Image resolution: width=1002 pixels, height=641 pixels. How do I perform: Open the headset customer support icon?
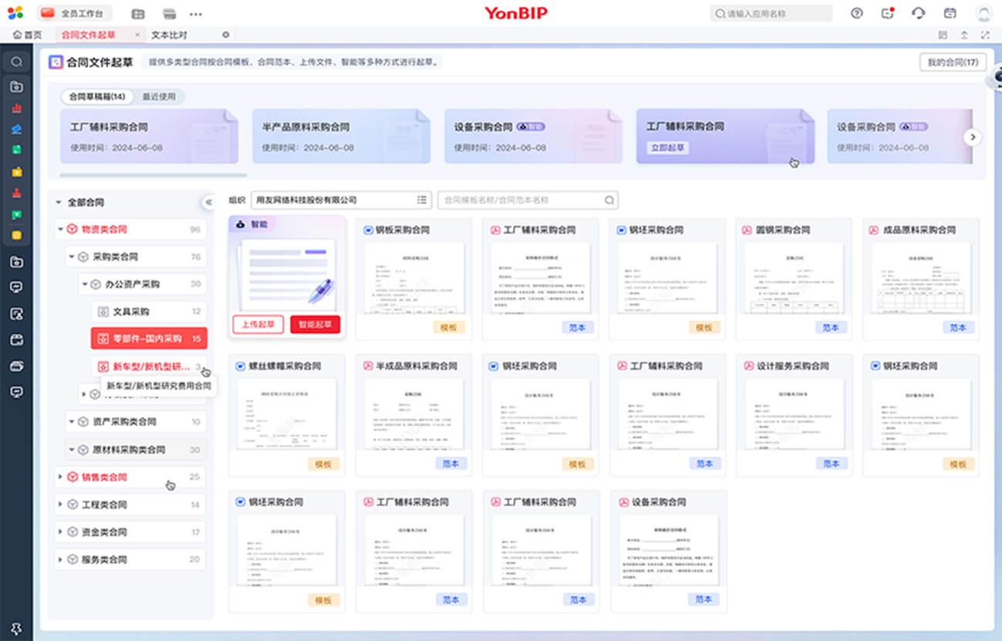pyautogui.click(x=918, y=13)
